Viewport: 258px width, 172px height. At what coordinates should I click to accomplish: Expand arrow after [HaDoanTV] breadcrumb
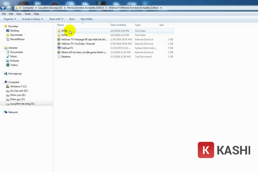161,8
